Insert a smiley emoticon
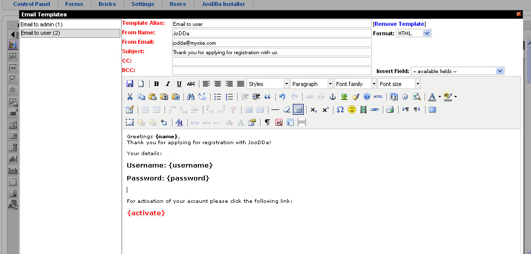The height and width of the screenshot is (254, 531). (352, 109)
